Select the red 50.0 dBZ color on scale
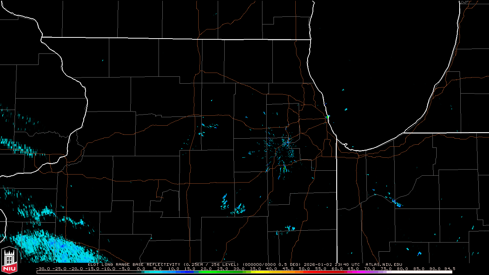 click(x=304, y=272)
